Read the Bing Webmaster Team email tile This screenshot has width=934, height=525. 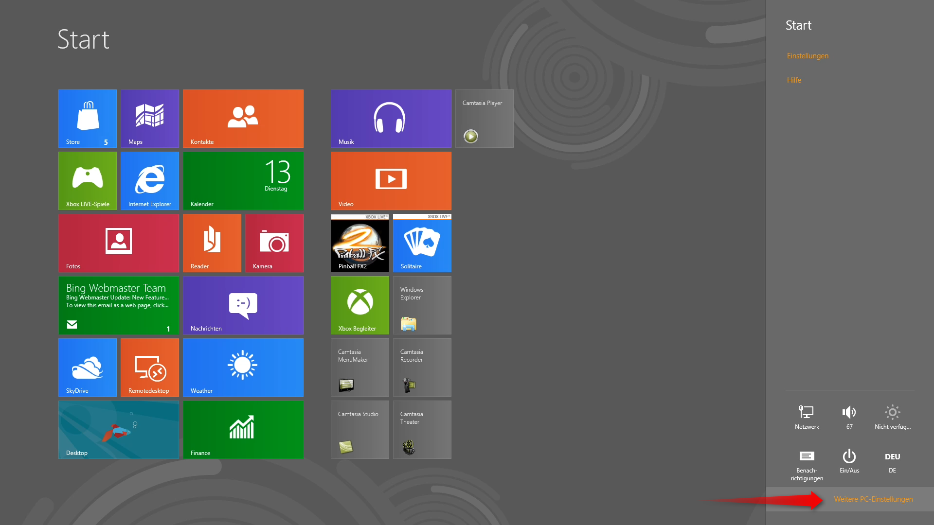tap(118, 305)
